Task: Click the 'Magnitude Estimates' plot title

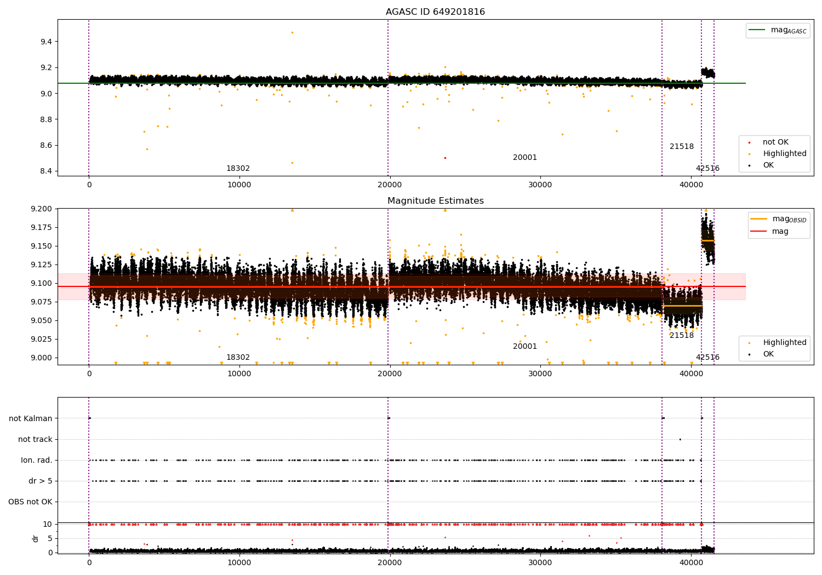Action: (x=435, y=201)
